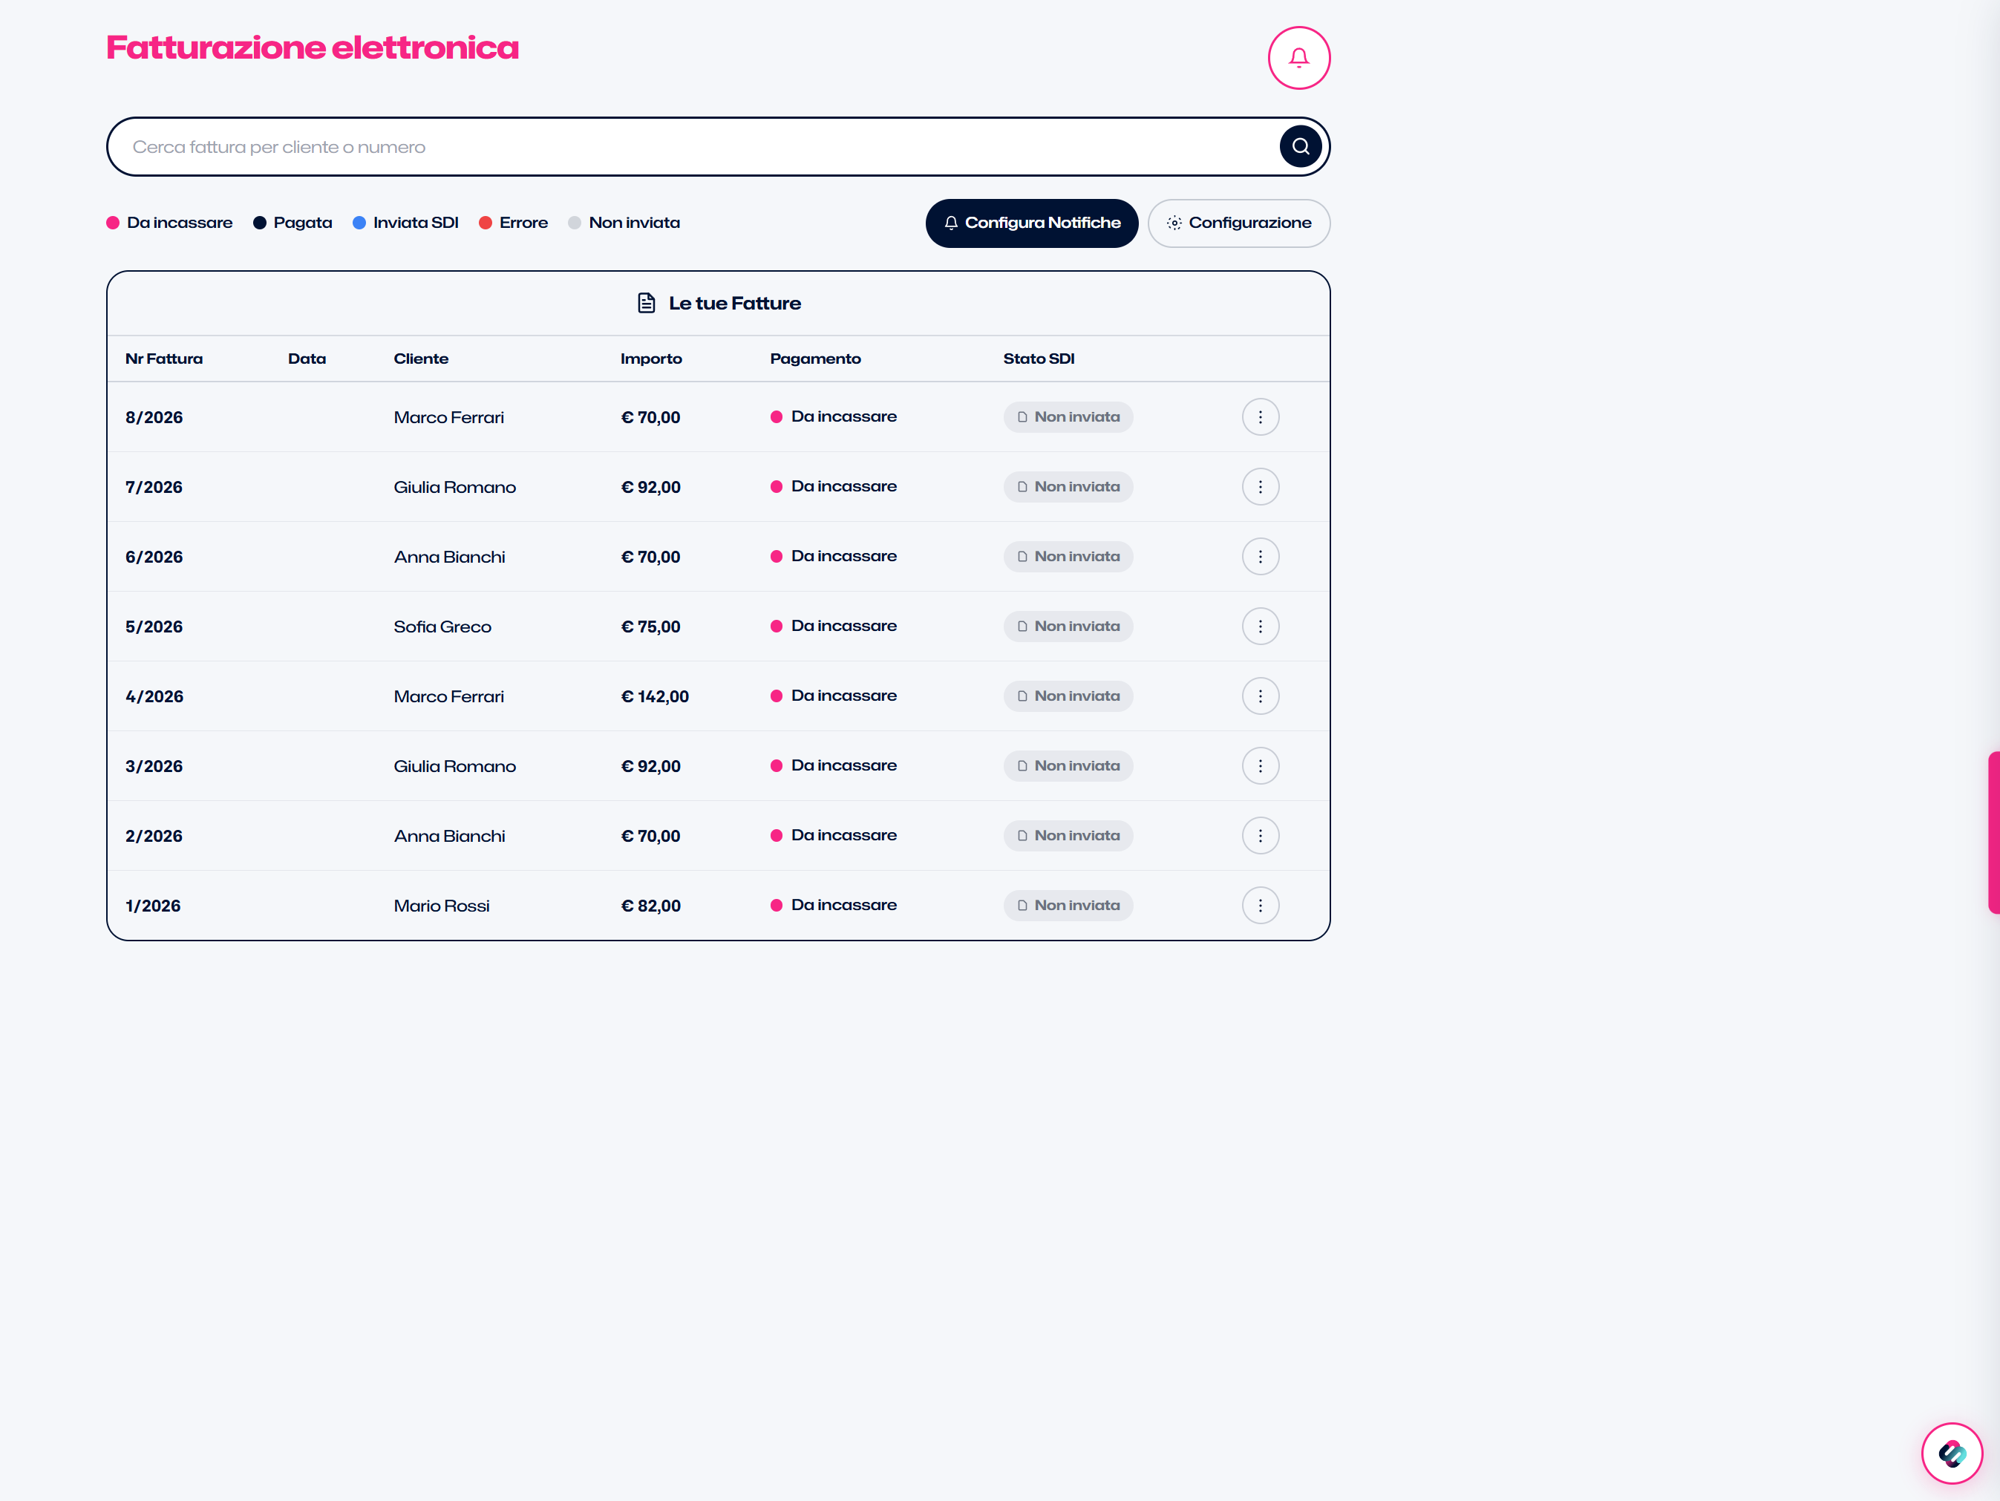The image size is (2000, 1501).
Task: Open three-dot menu for invoice 8/2026
Action: tap(1261, 417)
